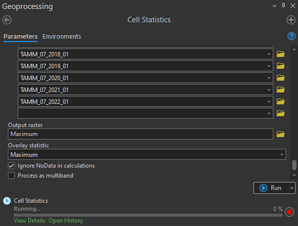Click the View Details link
Viewport: 298px width, 226px height.
(29, 221)
